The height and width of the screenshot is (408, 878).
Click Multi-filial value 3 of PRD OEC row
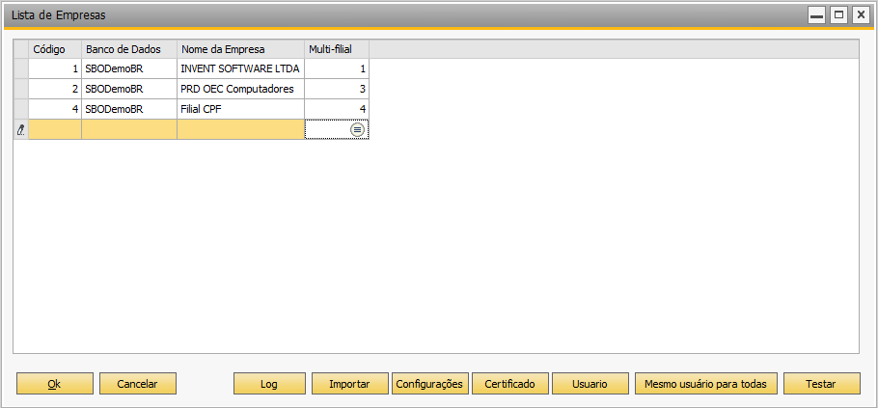pos(337,89)
